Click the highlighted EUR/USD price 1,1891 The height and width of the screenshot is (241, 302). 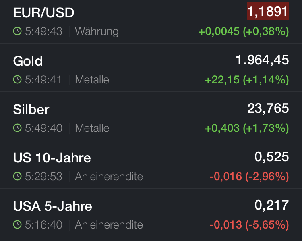click(268, 11)
